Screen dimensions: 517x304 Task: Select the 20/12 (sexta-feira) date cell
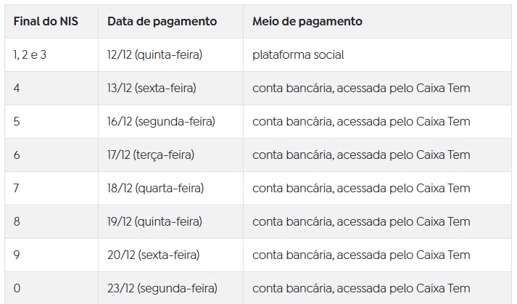153,255
